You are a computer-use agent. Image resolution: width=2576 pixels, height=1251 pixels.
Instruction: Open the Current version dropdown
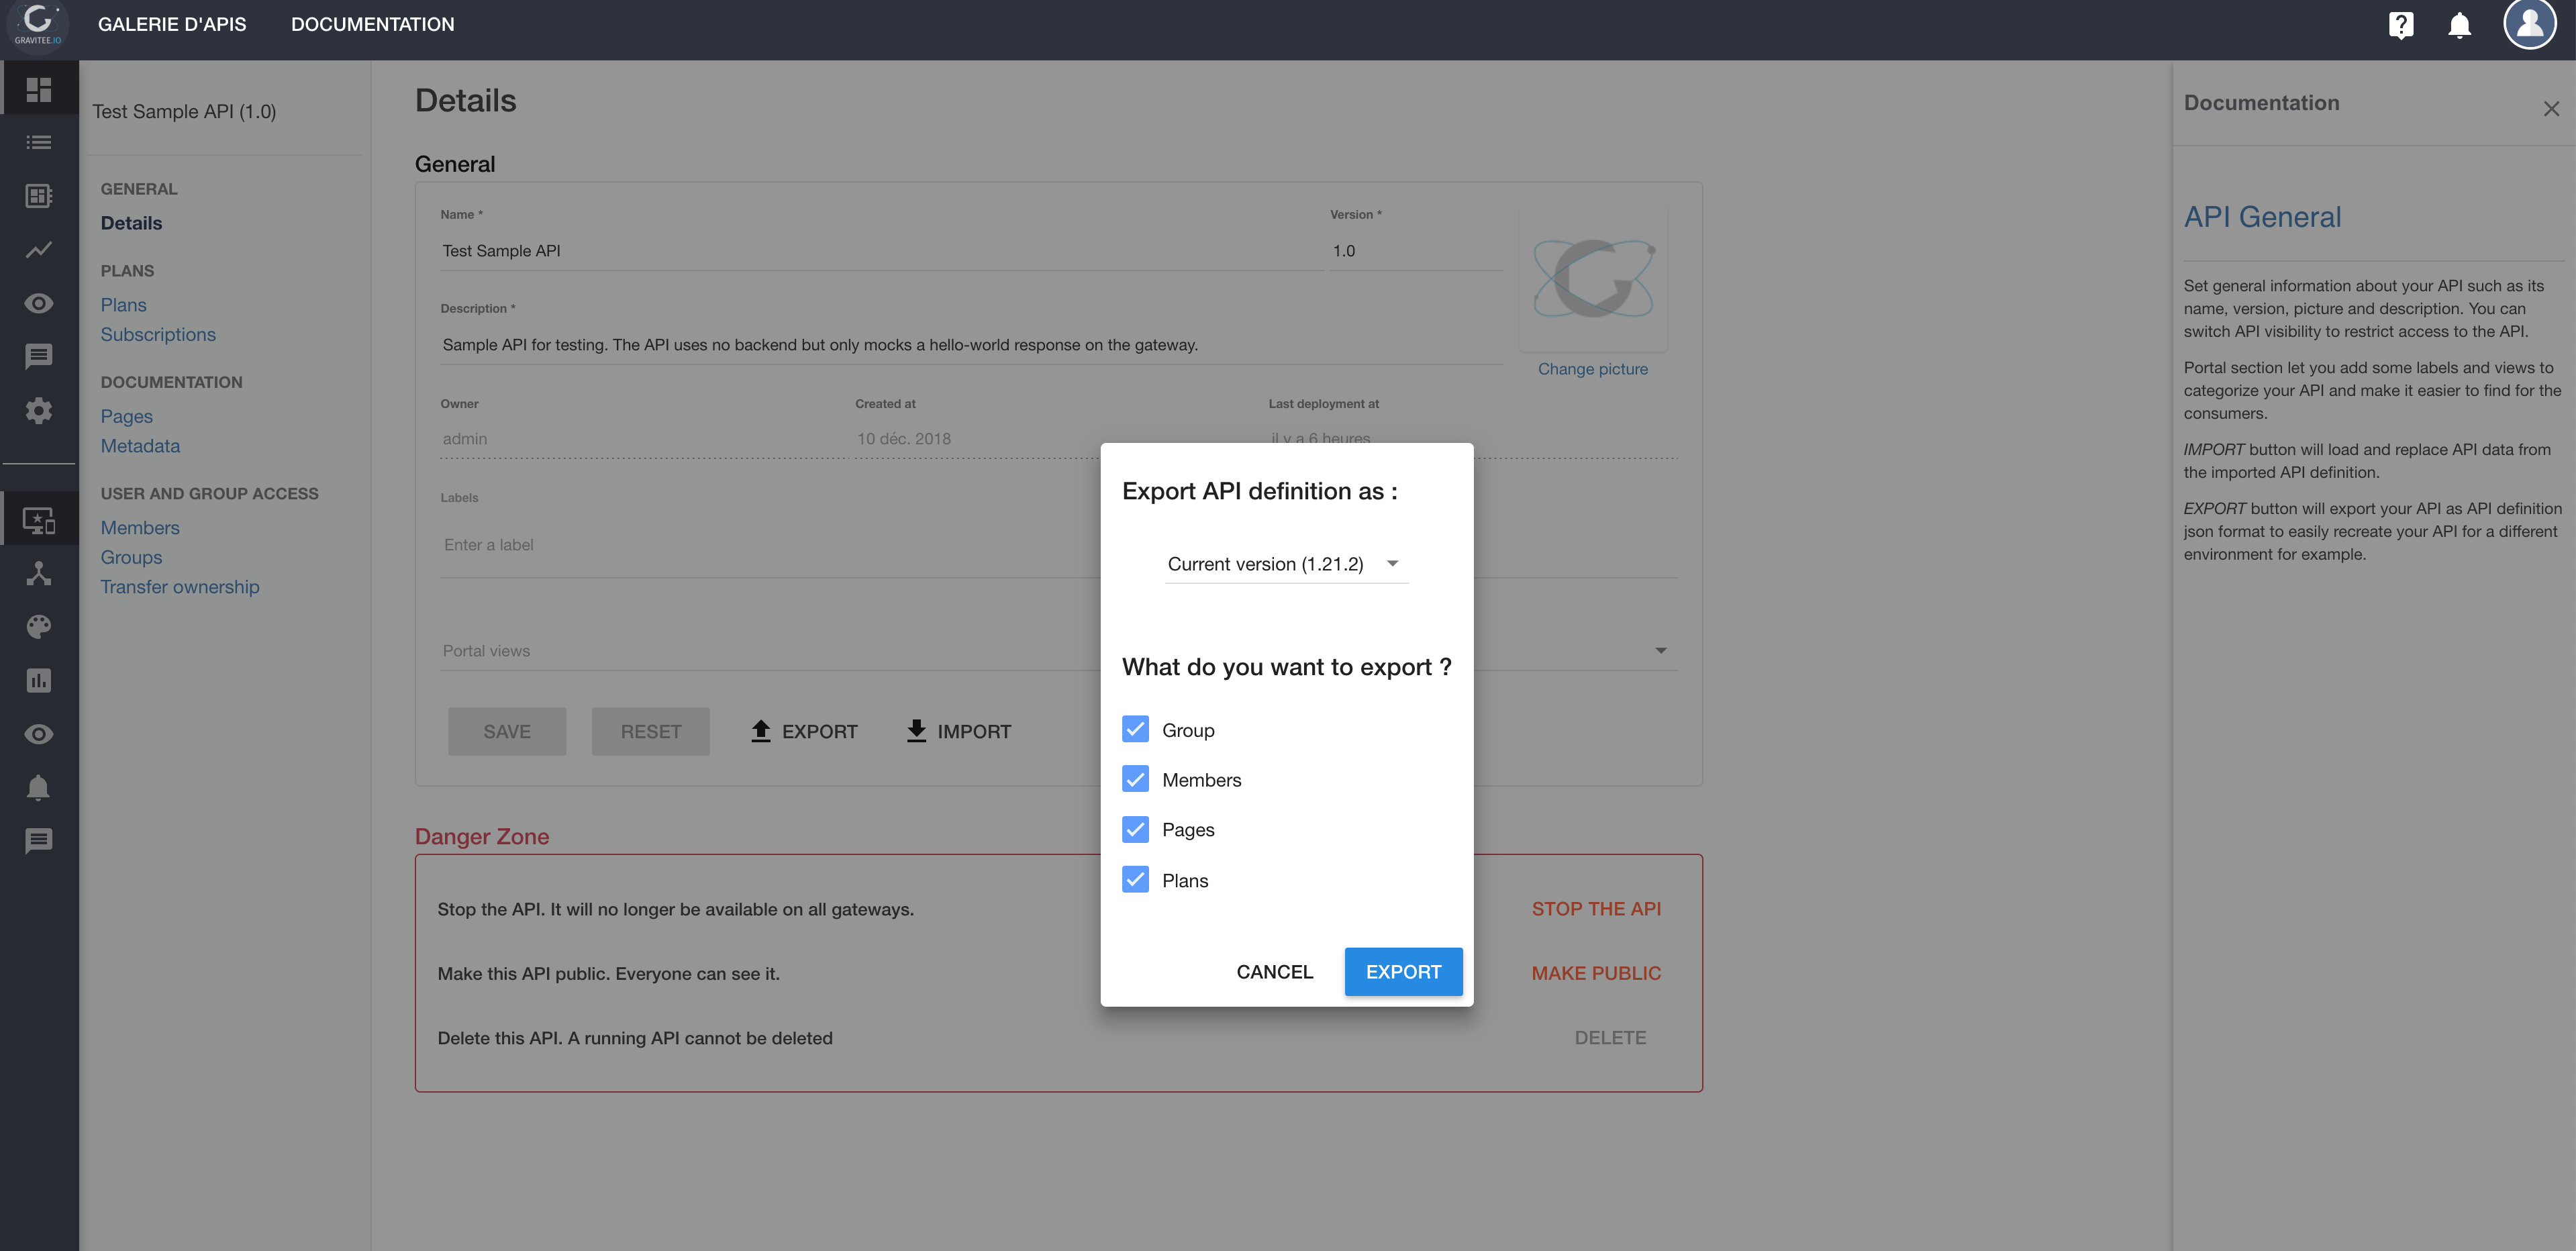pyautogui.click(x=1286, y=563)
